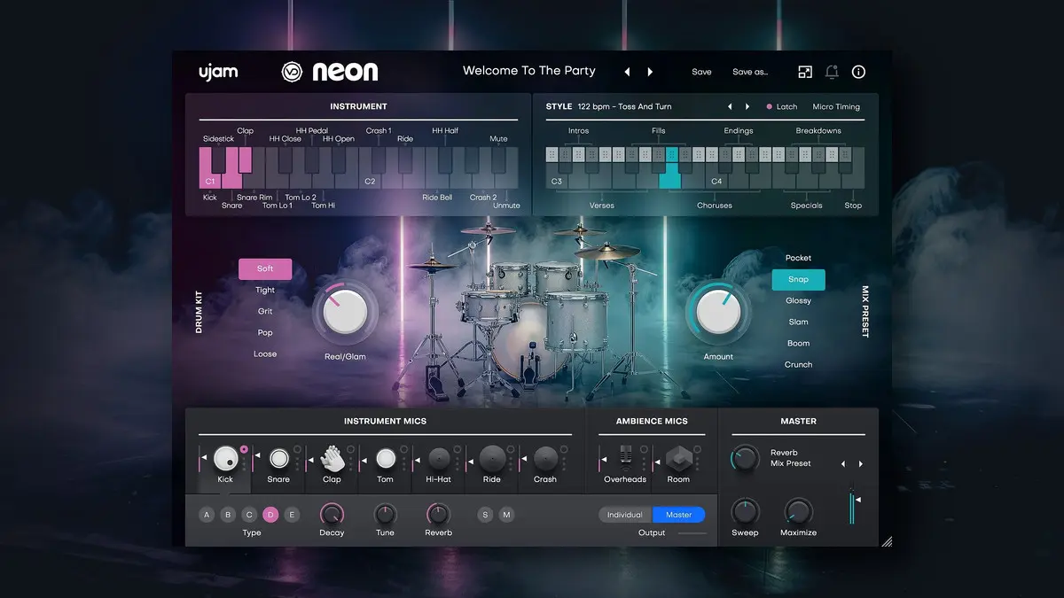Open the 122 bpm Toss And Turn style list
1064x598 pixels.
coord(624,106)
